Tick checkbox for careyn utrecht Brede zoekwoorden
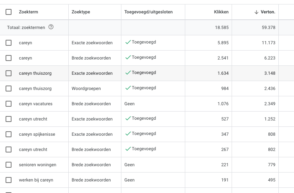This screenshot has height=193, width=294. (x=9, y=149)
